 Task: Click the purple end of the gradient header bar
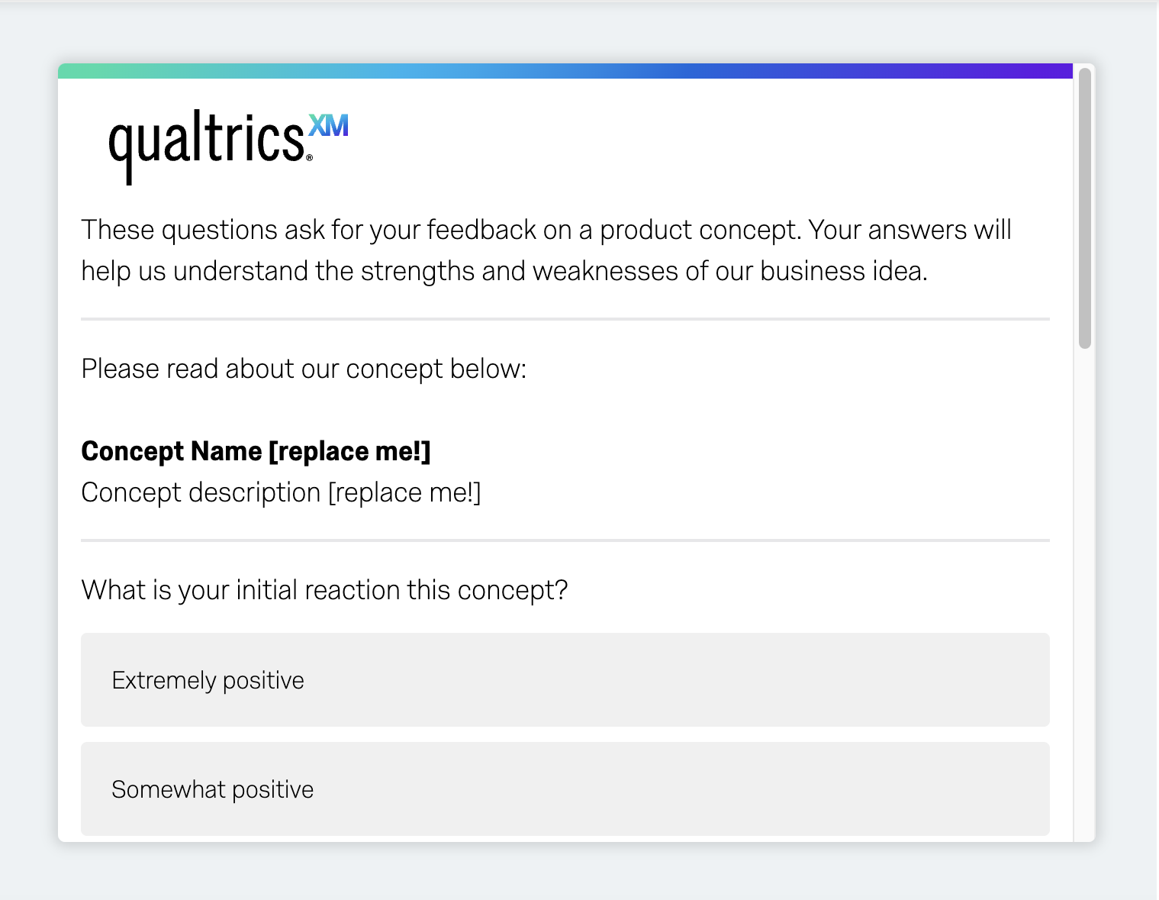(1045, 71)
